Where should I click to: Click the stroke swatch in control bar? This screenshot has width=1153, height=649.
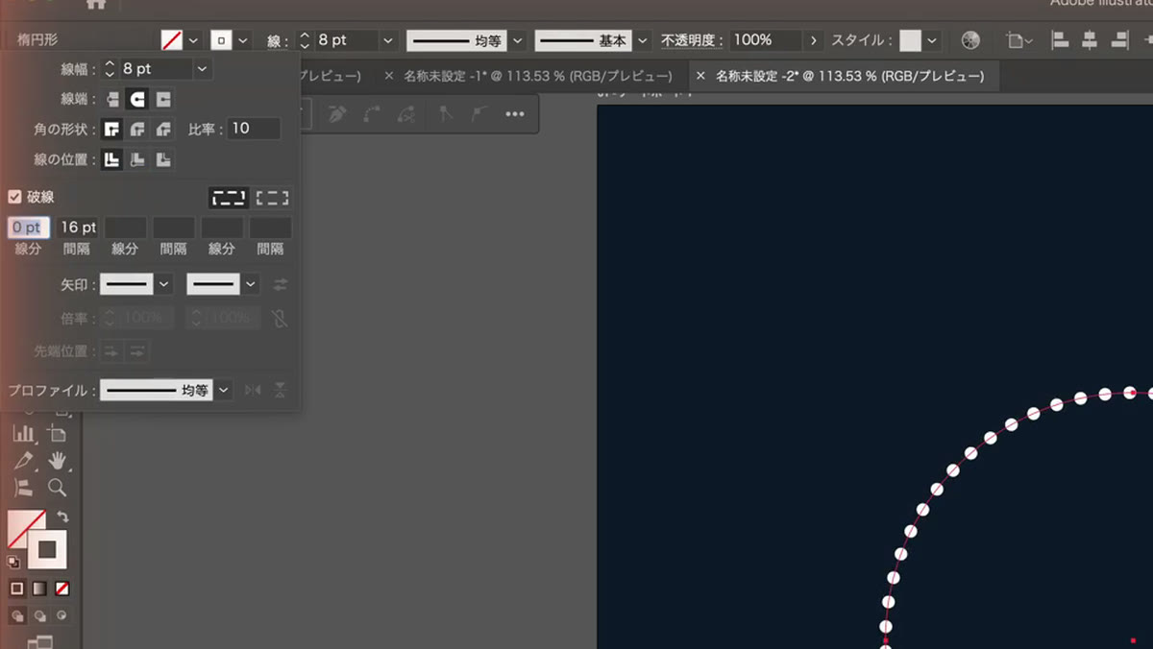[x=222, y=40]
